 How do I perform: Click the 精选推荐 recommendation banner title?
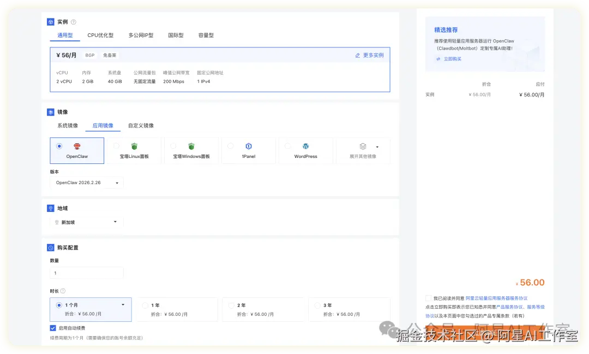[x=446, y=30]
